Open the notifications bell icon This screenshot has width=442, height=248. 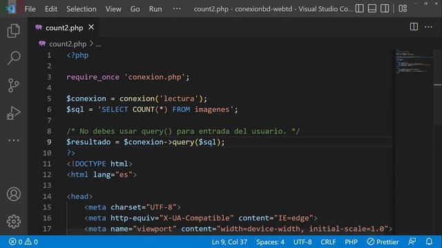(429, 242)
